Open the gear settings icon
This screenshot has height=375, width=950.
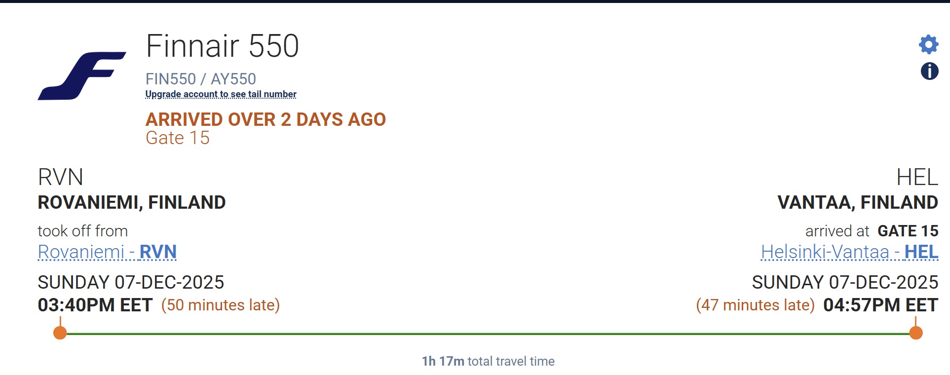click(x=928, y=44)
